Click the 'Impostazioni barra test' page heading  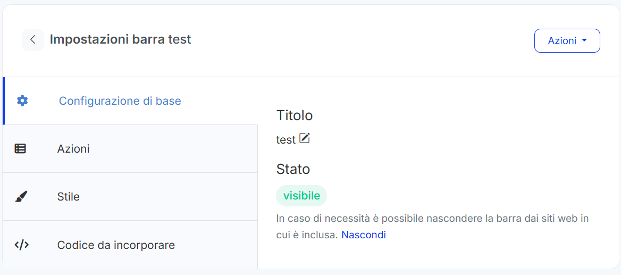120,39
